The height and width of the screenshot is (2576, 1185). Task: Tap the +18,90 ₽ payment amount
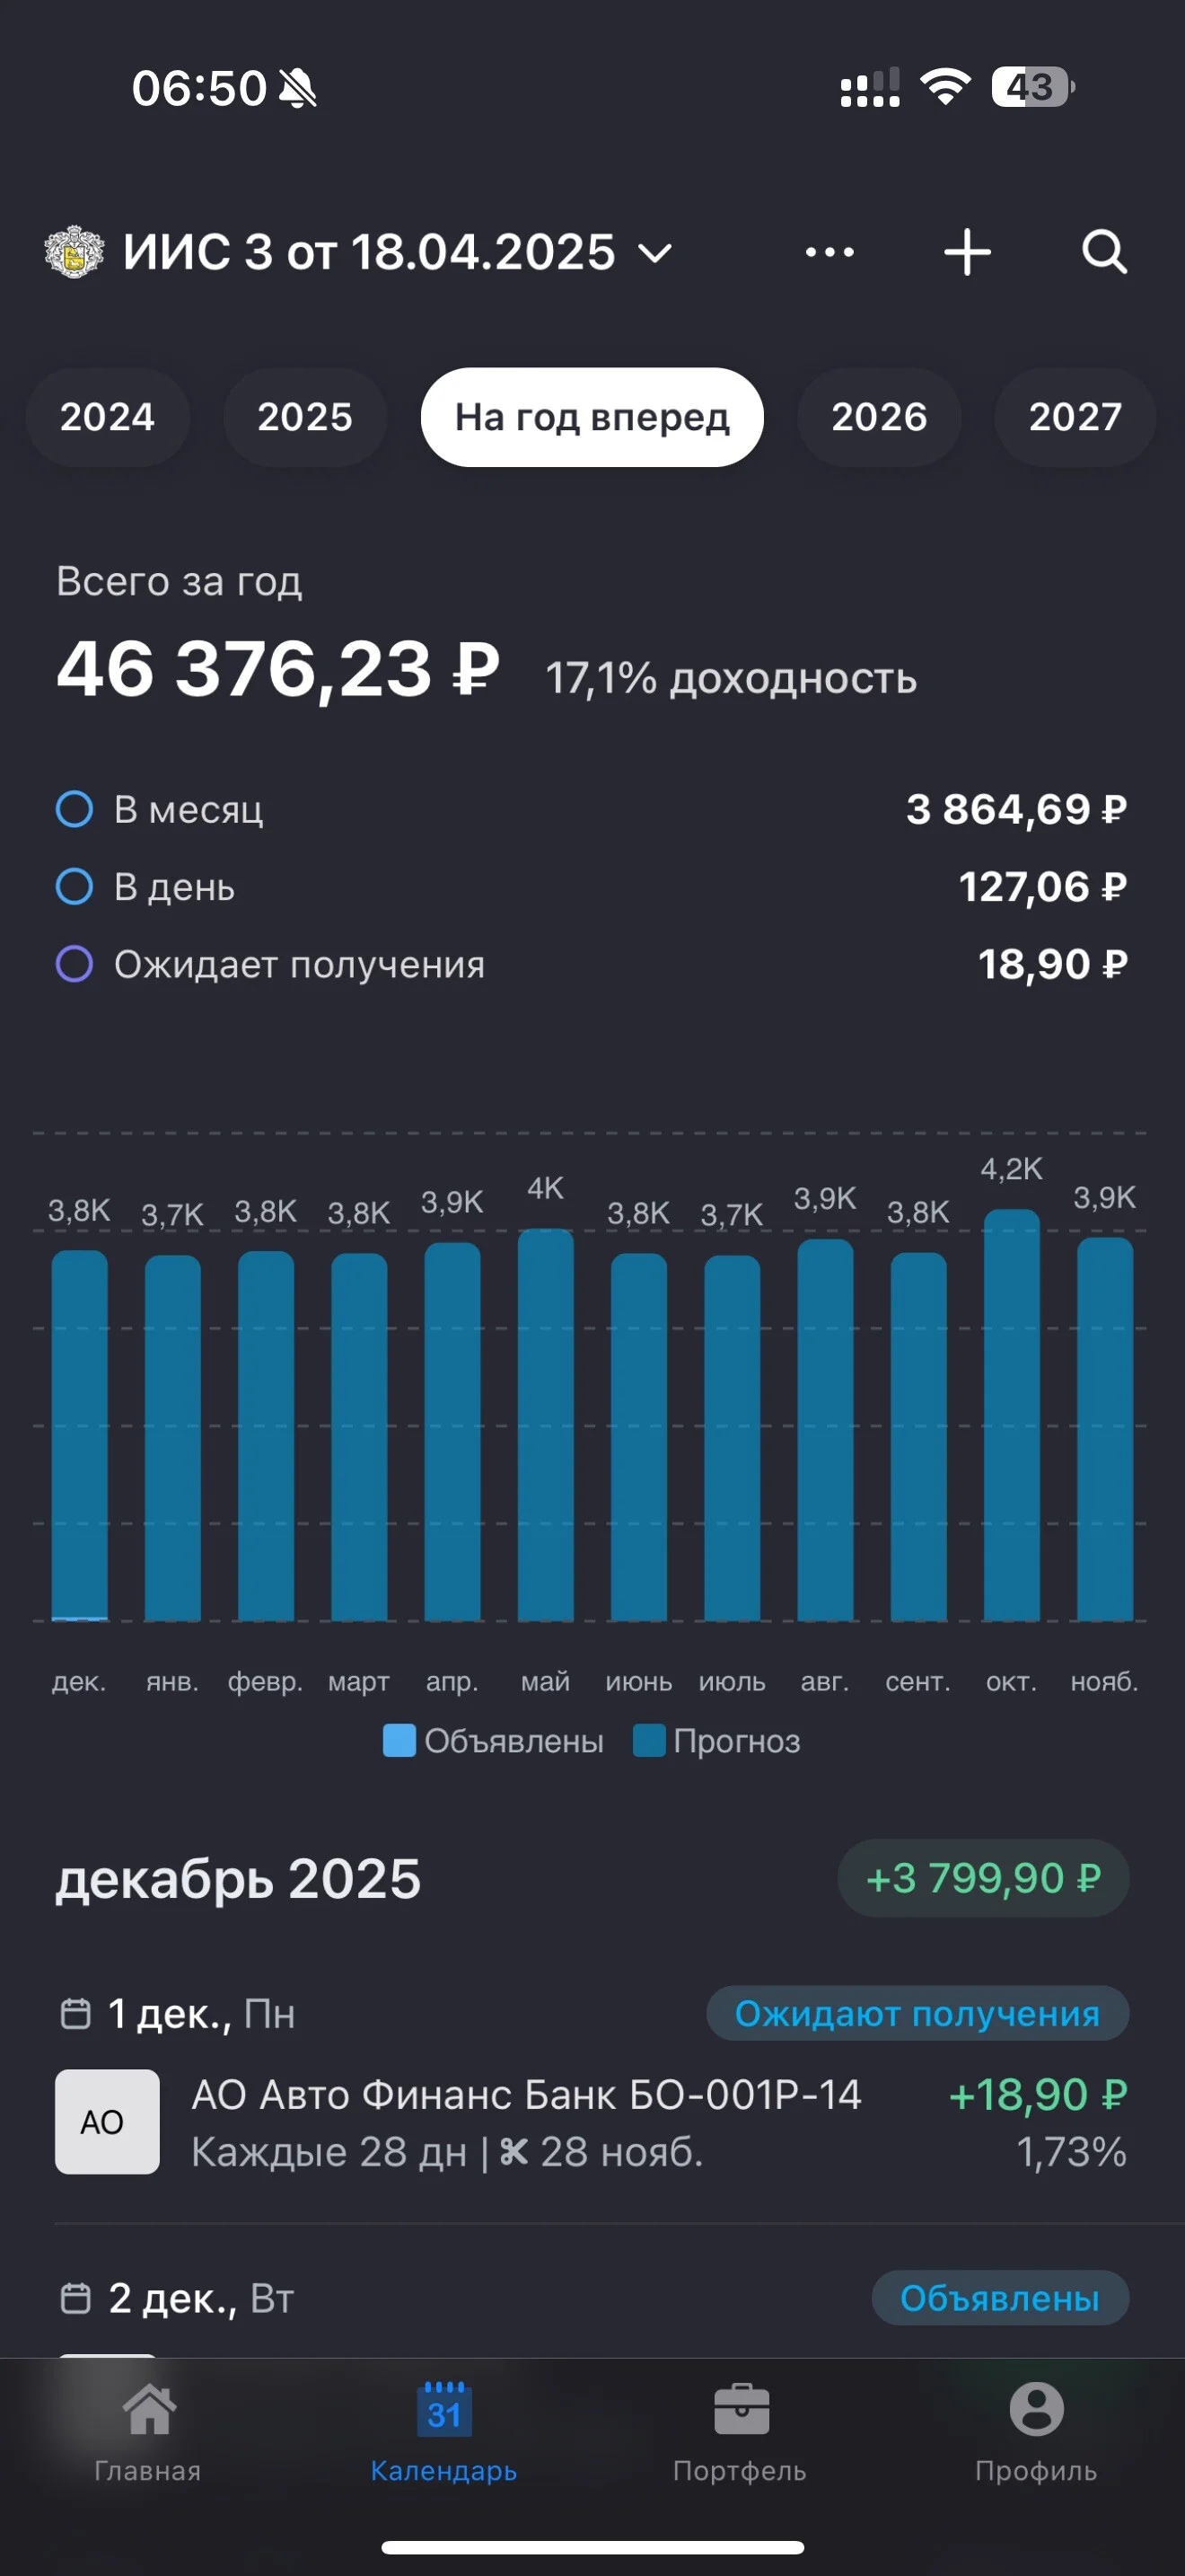click(1037, 2095)
